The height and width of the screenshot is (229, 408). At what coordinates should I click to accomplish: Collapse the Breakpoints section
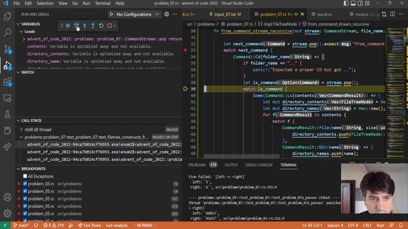(18, 169)
